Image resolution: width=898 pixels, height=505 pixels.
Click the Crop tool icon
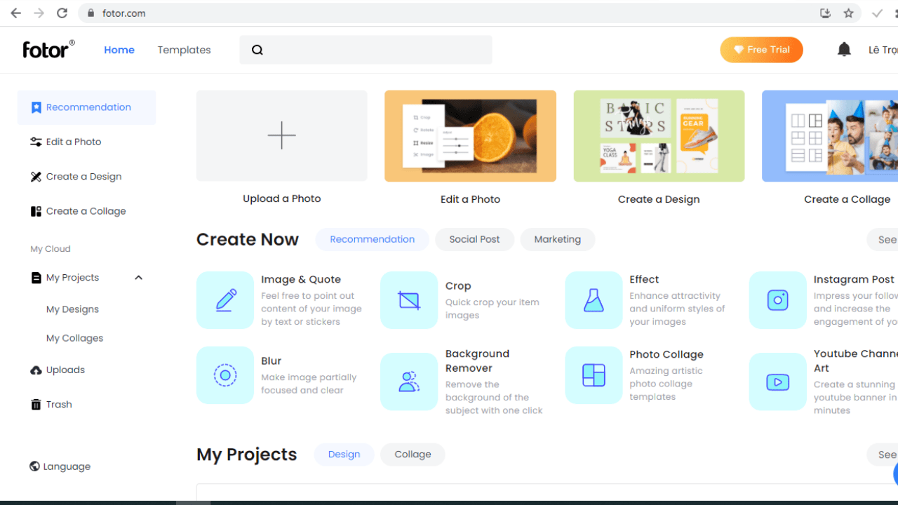409,300
